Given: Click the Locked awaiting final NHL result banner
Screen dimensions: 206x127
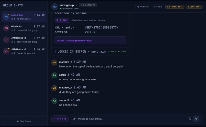Looking at the screenshot, I should [90, 40].
